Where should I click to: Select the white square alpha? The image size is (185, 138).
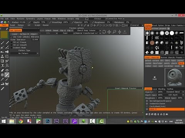point(157,53)
